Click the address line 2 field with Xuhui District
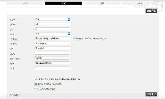The width and height of the screenshot is (165, 99). coord(52,44)
